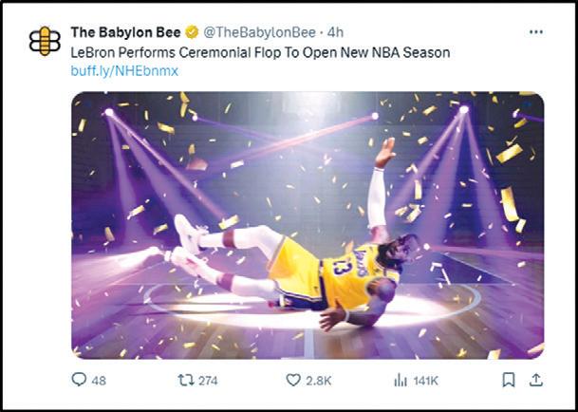Viewport: 578px width, 412px height.
Task: Click the repost arrows icon
Action: pos(185,380)
